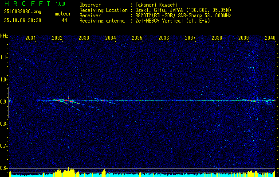Click the 2038 time marker
The height and width of the screenshot is (177, 279).
tap(217, 38)
